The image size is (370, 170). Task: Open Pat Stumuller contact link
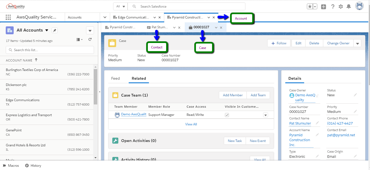pos(300,123)
